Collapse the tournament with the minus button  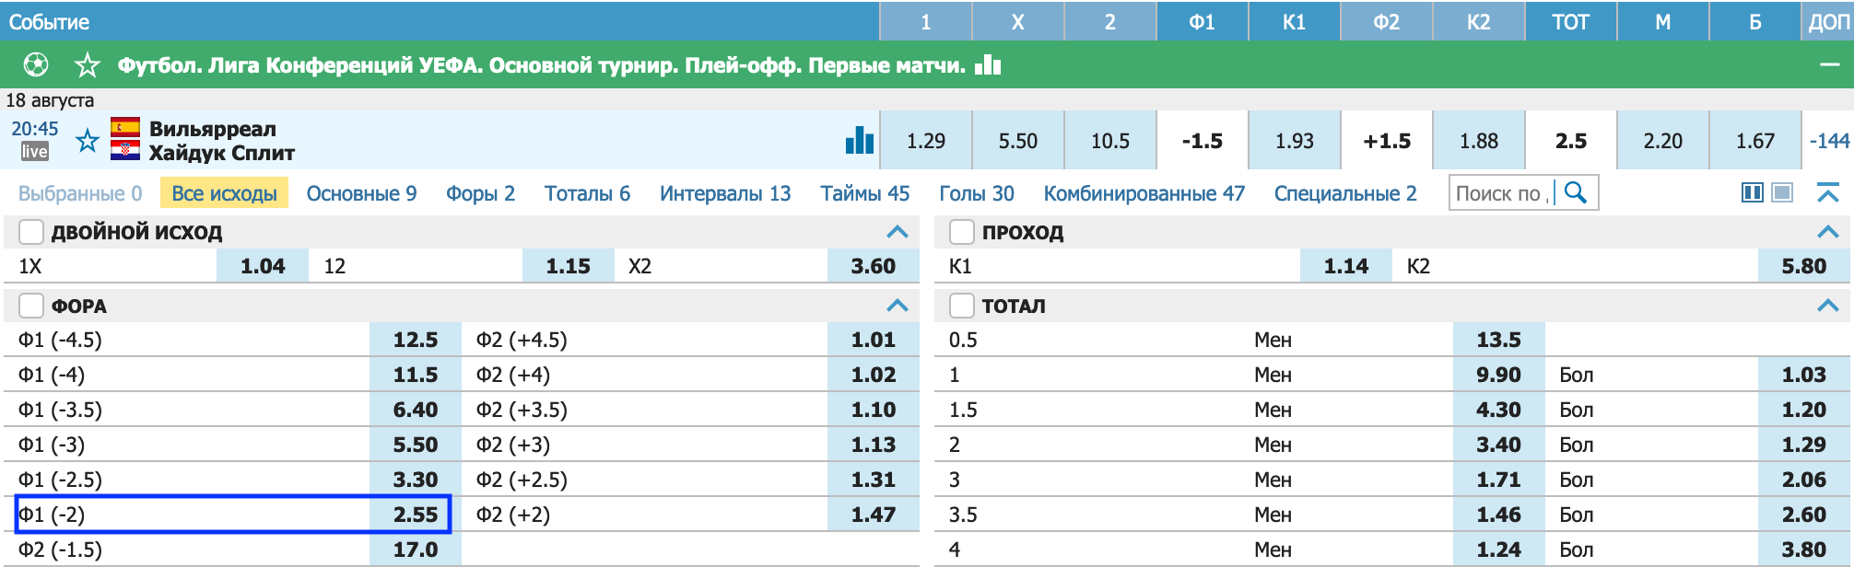1830,65
